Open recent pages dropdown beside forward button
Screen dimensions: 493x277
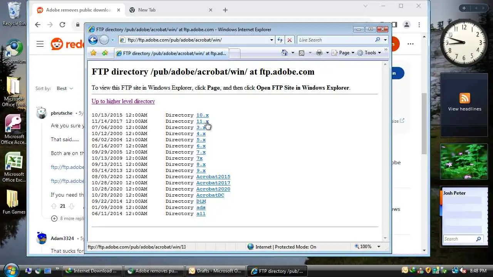[112, 40]
